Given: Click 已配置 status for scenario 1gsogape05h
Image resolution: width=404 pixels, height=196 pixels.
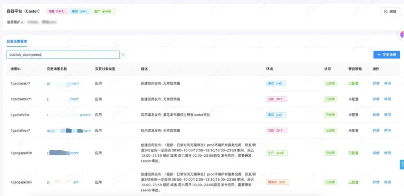Looking at the screenshot, I should coord(353,153).
